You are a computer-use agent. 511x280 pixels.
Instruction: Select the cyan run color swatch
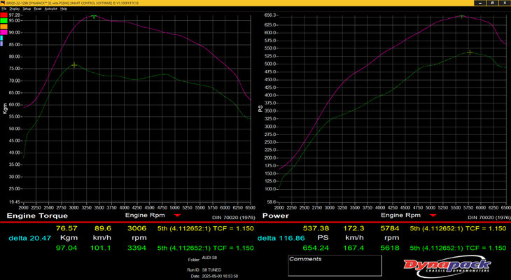[2, 38]
